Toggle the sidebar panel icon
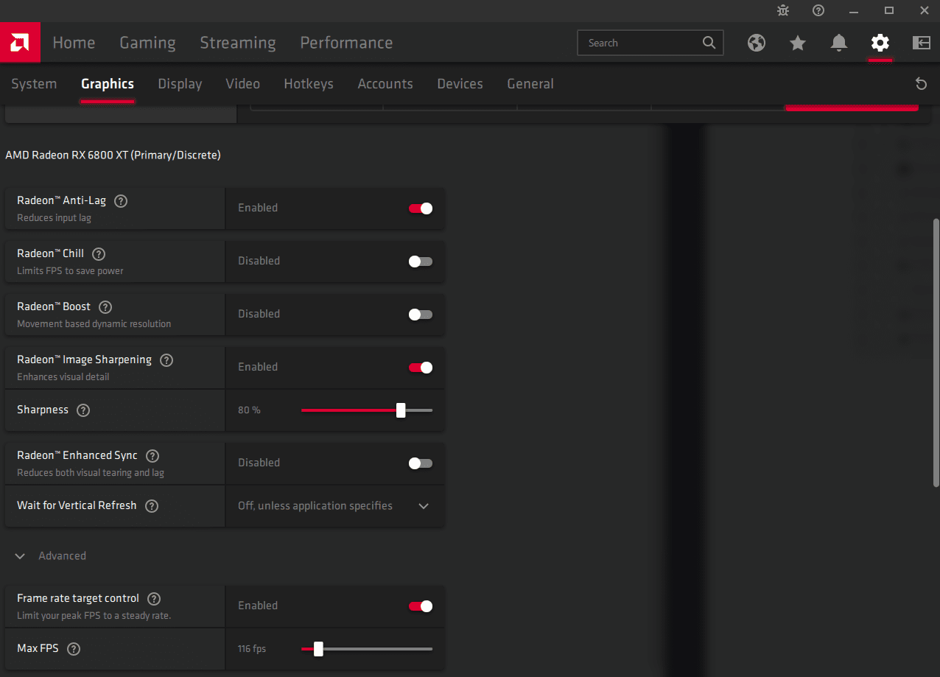This screenshot has width=940, height=677. (x=922, y=43)
